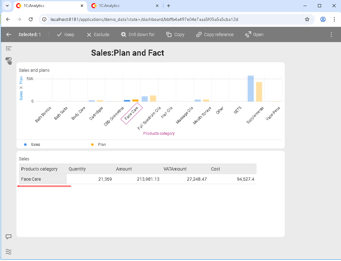Open the table of contents sidebar icon
Image resolution: width=341 pixels, height=261 pixels.
9,48
